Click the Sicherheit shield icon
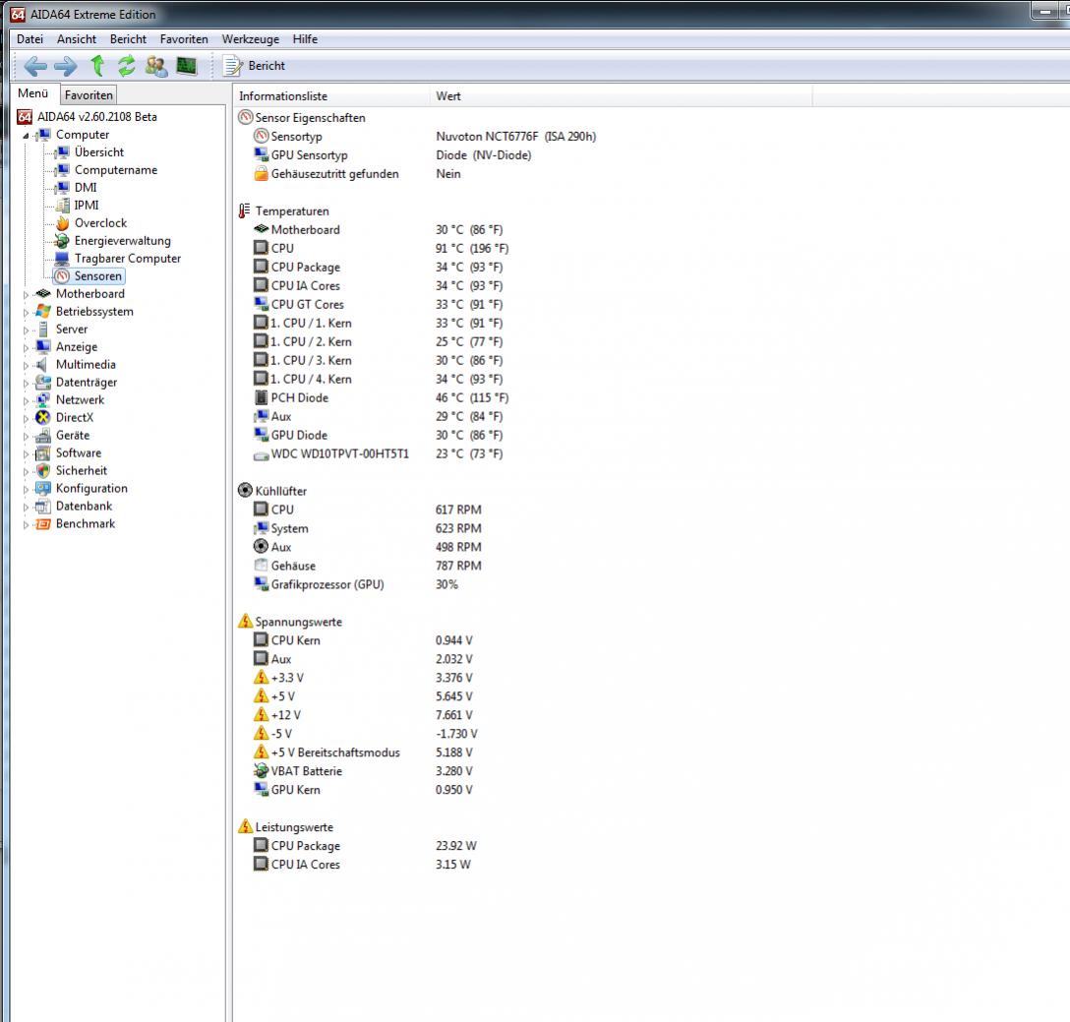 (x=43, y=471)
